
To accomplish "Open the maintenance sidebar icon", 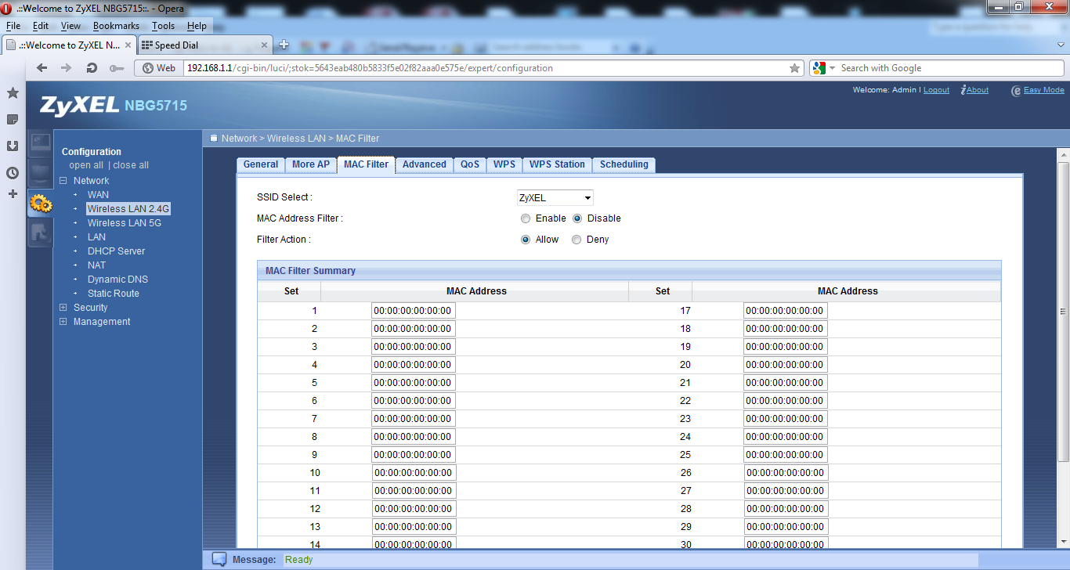I will click(x=41, y=233).
